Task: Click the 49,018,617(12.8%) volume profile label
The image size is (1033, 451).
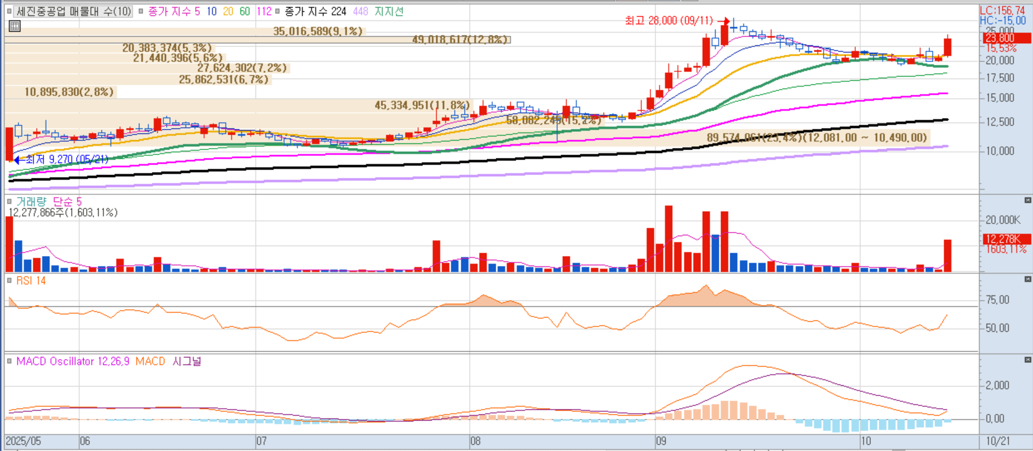Action: [460, 39]
